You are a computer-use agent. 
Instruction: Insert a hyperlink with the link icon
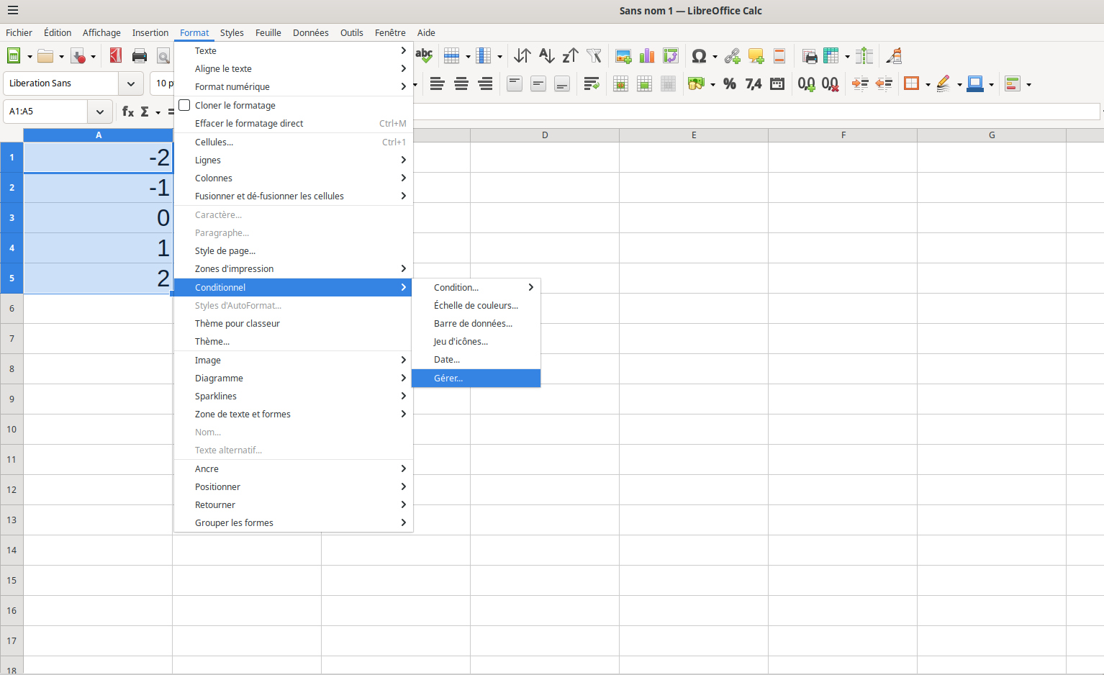coord(732,56)
